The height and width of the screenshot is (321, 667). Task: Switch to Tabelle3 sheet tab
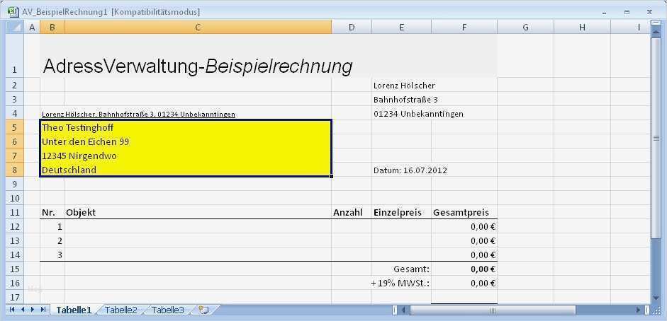[168, 310]
